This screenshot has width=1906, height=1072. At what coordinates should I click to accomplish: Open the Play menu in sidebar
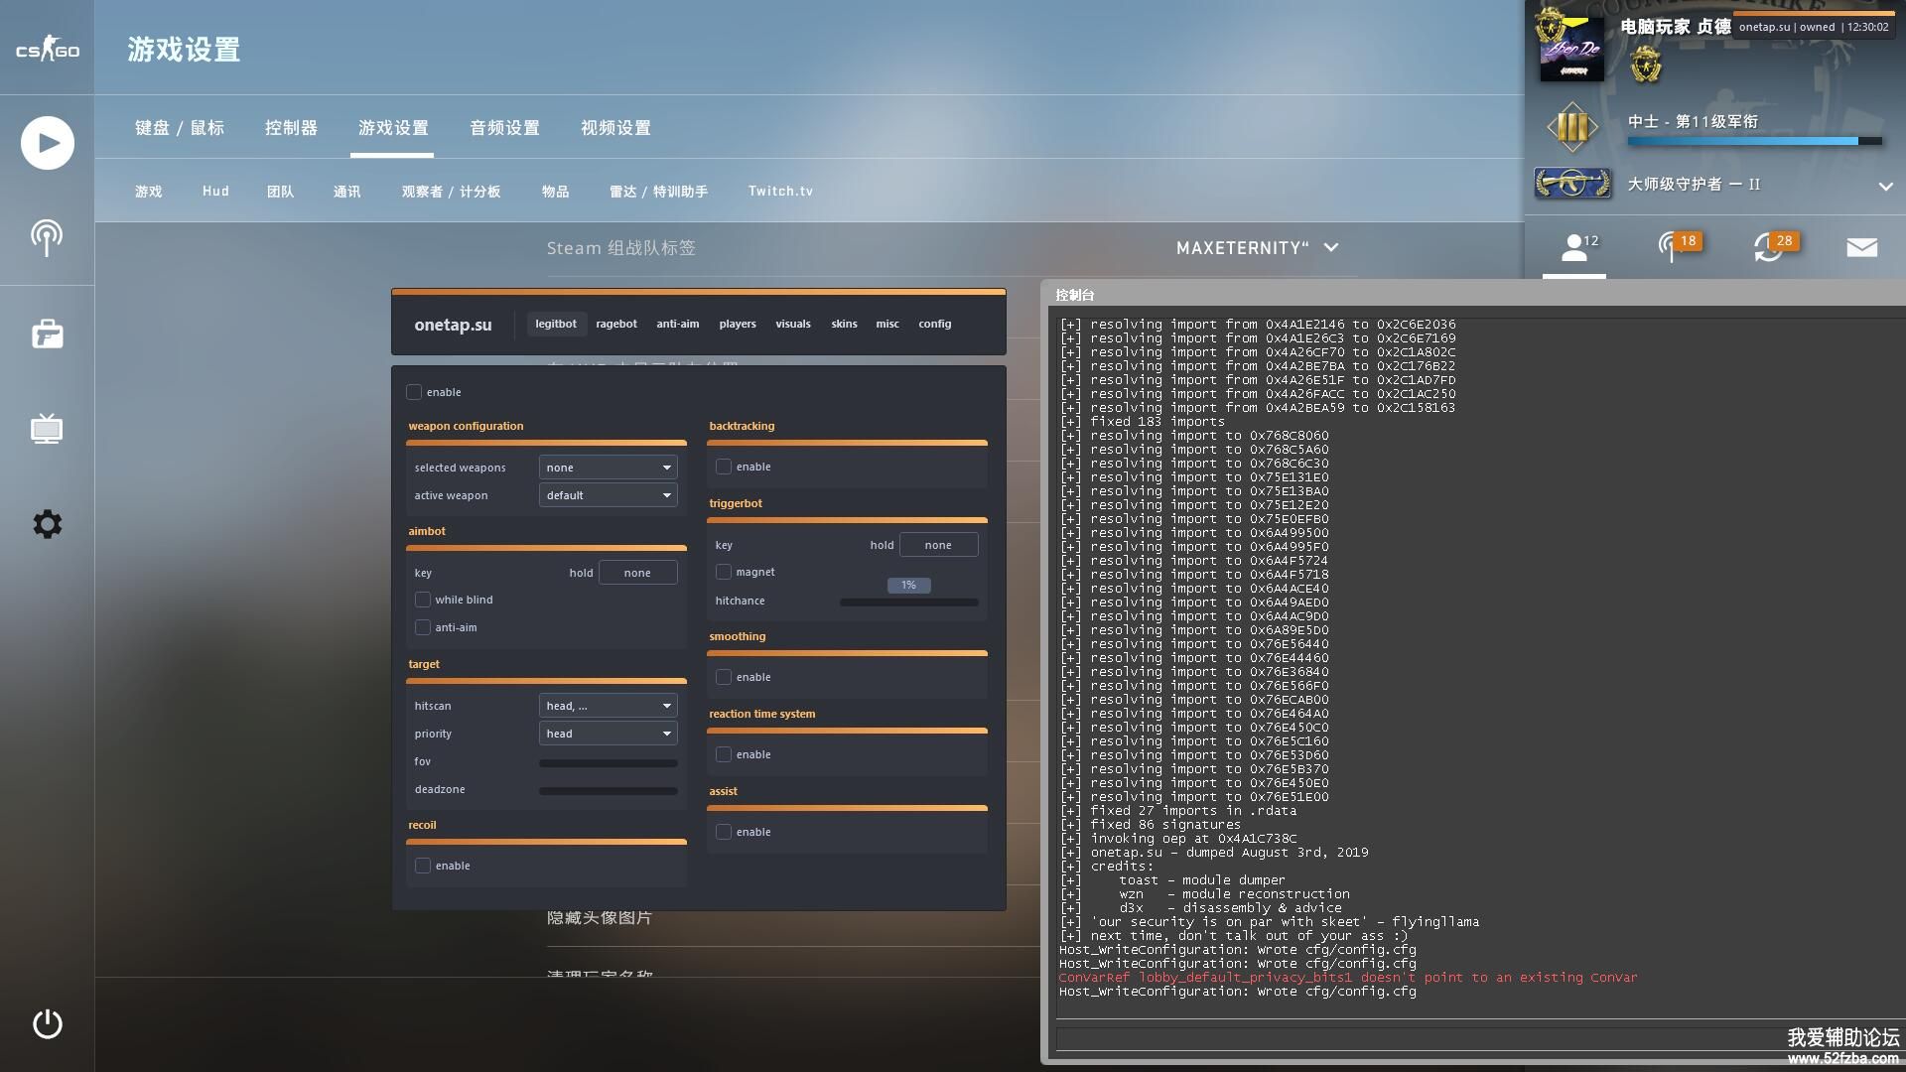coord(47,143)
